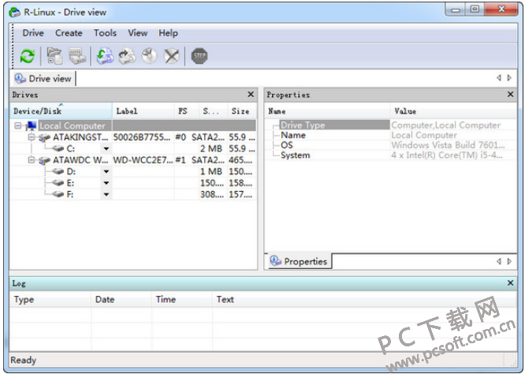This screenshot has width=525, height=374.
Task: Click the 50026B7755... label cell
Action: [142, 137]
